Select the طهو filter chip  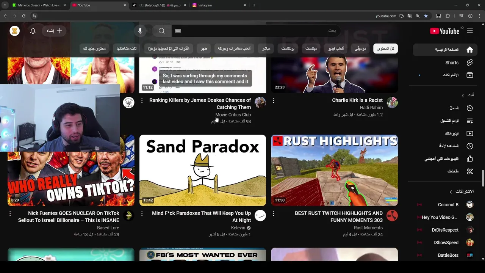204,49
